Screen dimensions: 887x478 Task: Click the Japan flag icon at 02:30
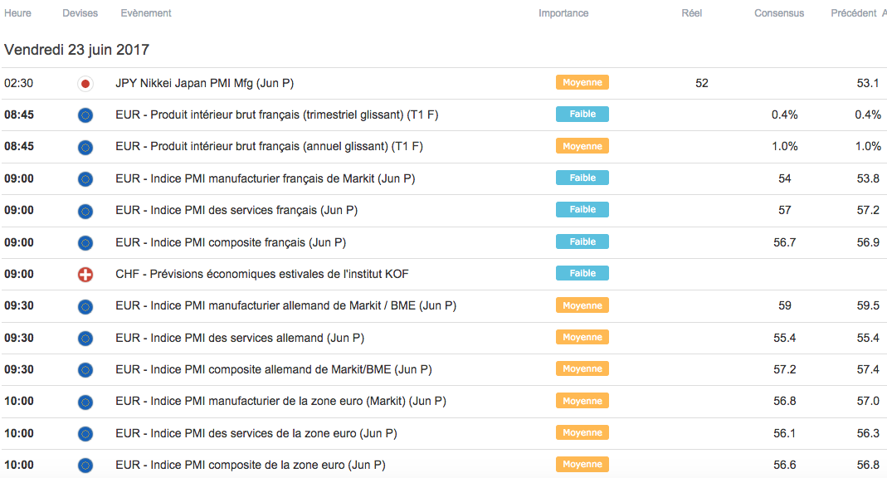pos(85,83)
